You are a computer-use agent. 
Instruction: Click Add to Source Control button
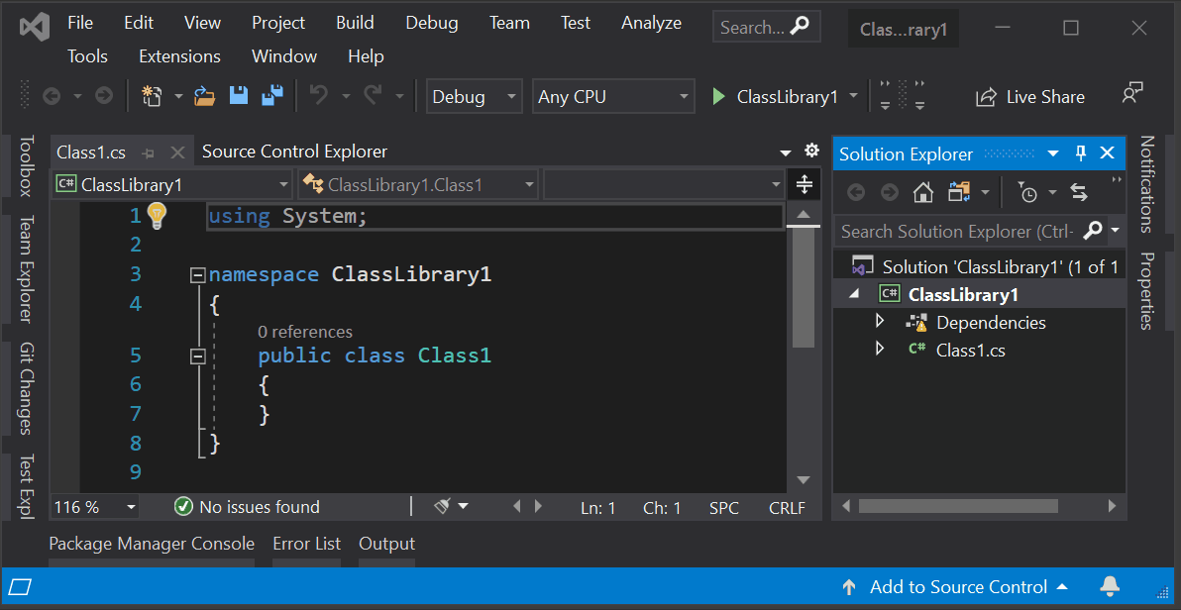pyautogui.click(x=956, y=586)
